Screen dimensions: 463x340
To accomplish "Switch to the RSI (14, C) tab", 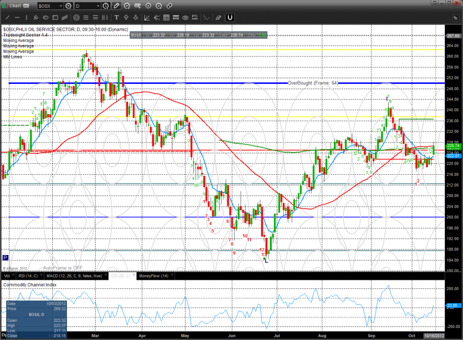I will (27, 276).
